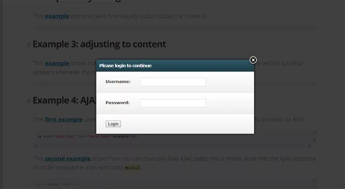Close the login modal with the X icon
Image resolution: width=345 pixels, height=189 pixels.
[253, 60]
